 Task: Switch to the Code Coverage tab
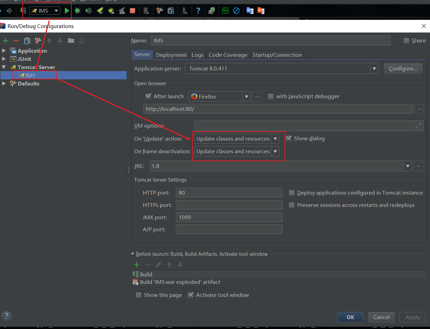pyautogui.click(x=228, y=55)
